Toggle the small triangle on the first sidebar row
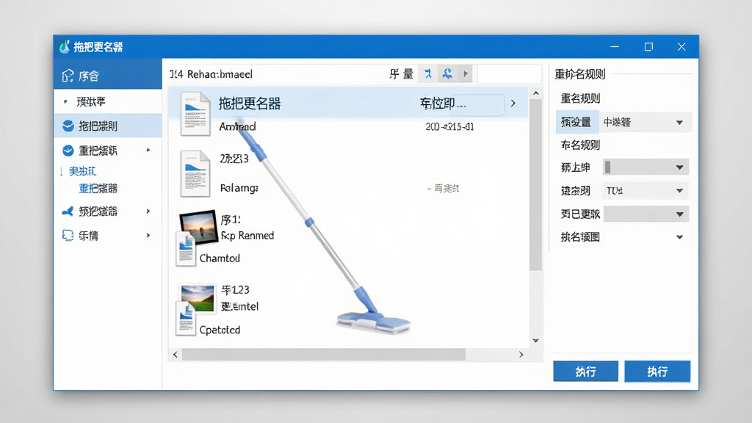This screenshot has height=423, width=752. coord(65,101)
